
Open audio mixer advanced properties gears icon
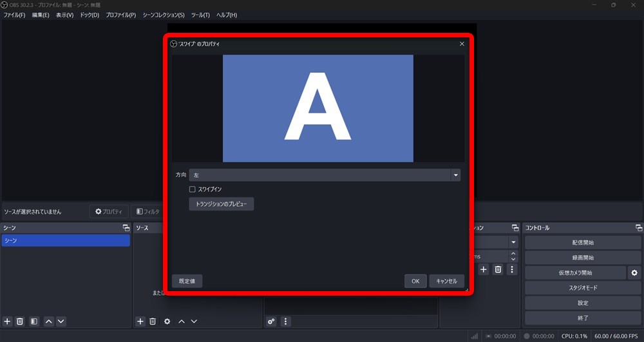(272, 321)
